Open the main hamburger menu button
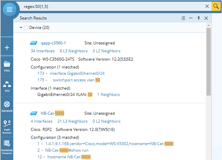Viewport: 222px width, 160px height. pyautogui.click(x=9, y=9)
